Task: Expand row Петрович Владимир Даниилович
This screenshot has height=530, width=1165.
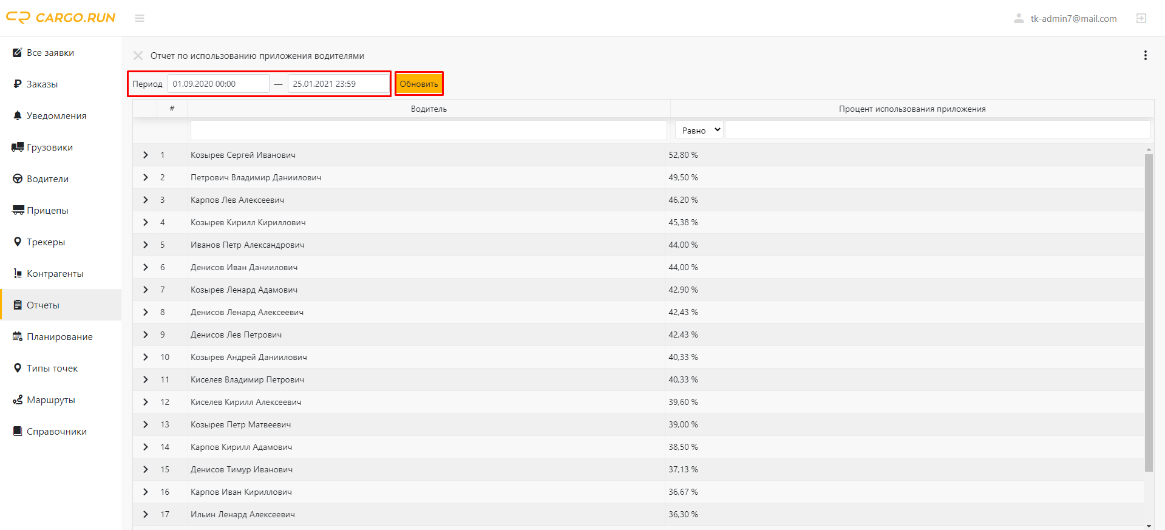Action: [145, 177]
